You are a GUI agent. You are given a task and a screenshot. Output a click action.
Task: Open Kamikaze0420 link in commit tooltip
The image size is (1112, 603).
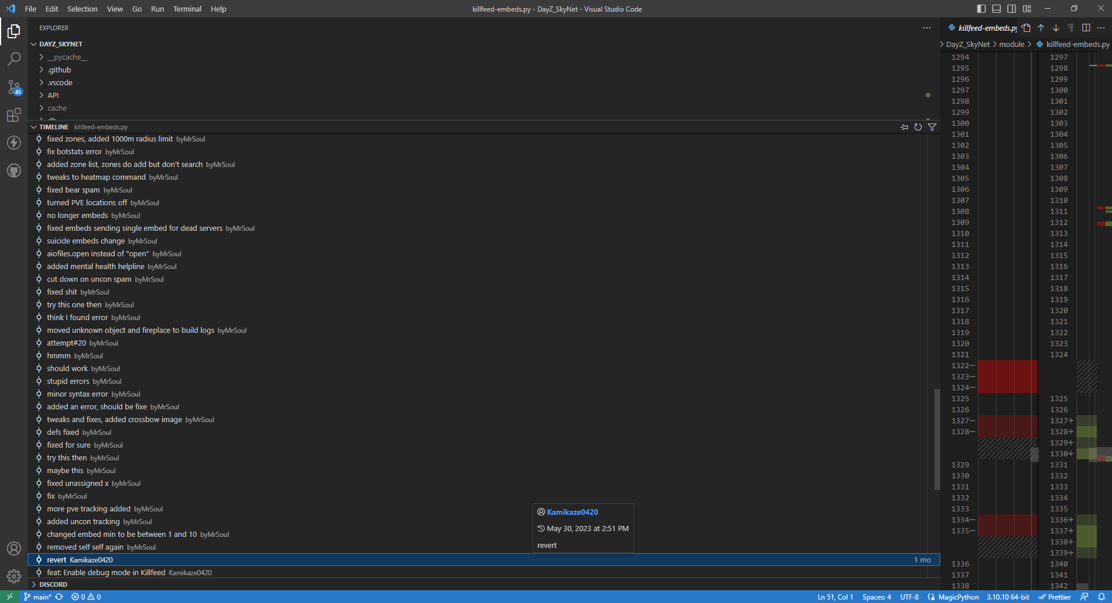coord(572,512)
